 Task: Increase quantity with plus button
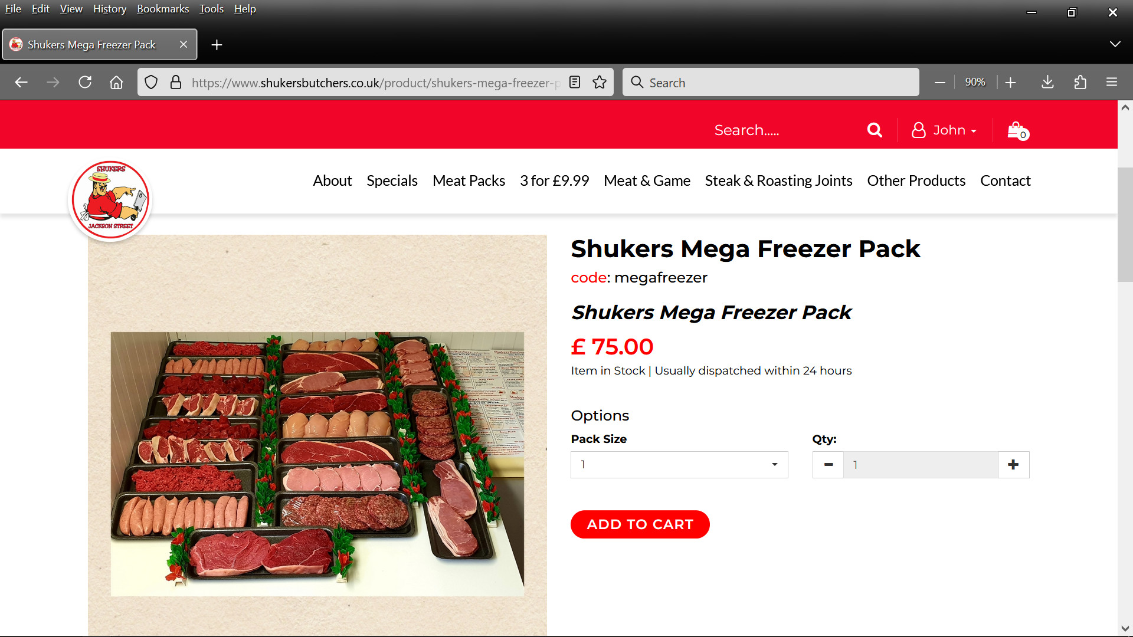1013,465
